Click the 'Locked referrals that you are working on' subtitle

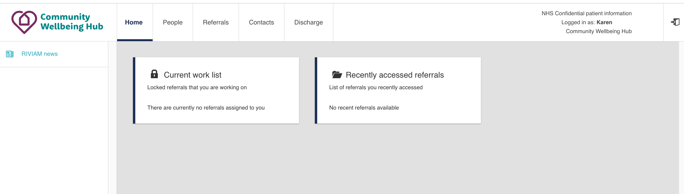pos(197,87)
